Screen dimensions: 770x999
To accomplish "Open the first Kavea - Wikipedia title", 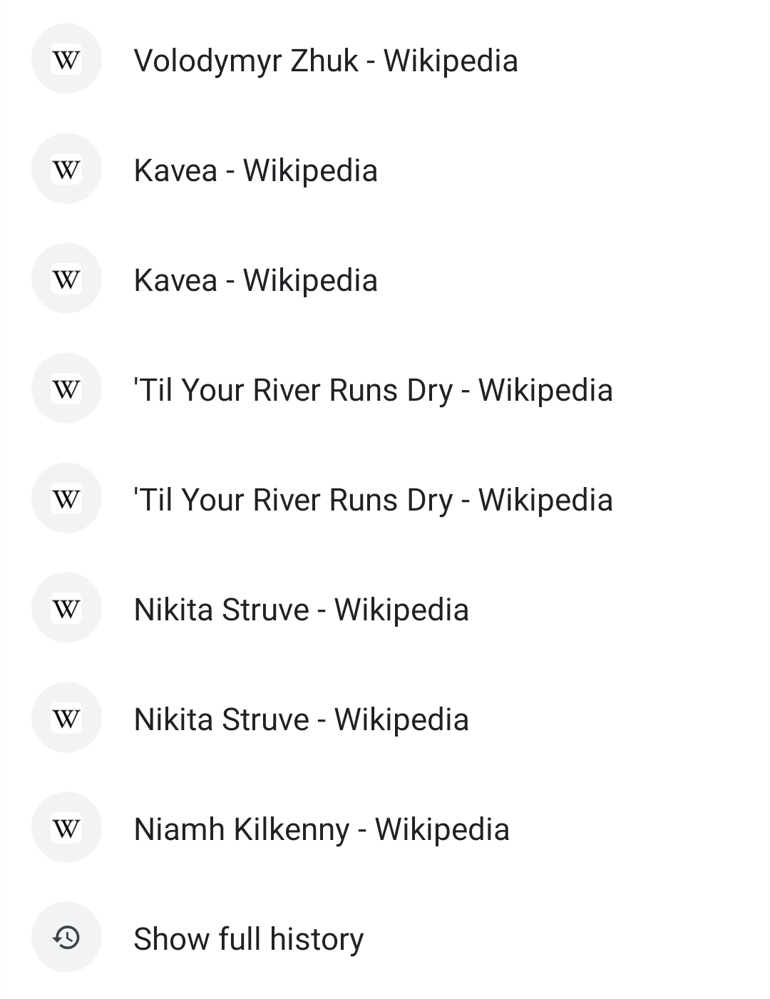I will 255,170.
